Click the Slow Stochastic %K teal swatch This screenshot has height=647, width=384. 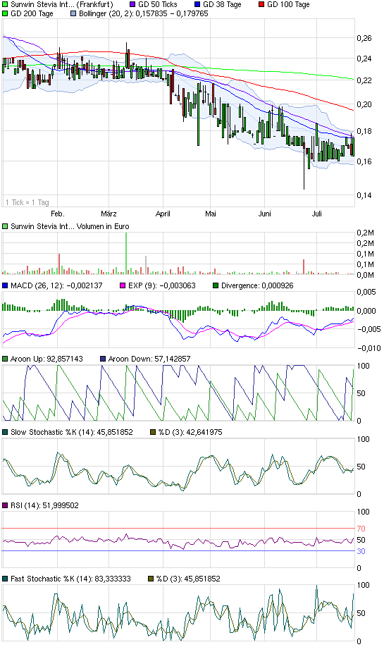pyautogui.click(x=5, y=432)
